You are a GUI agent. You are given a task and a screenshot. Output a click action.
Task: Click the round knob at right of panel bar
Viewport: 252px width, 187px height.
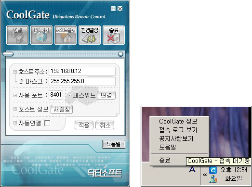120,54
